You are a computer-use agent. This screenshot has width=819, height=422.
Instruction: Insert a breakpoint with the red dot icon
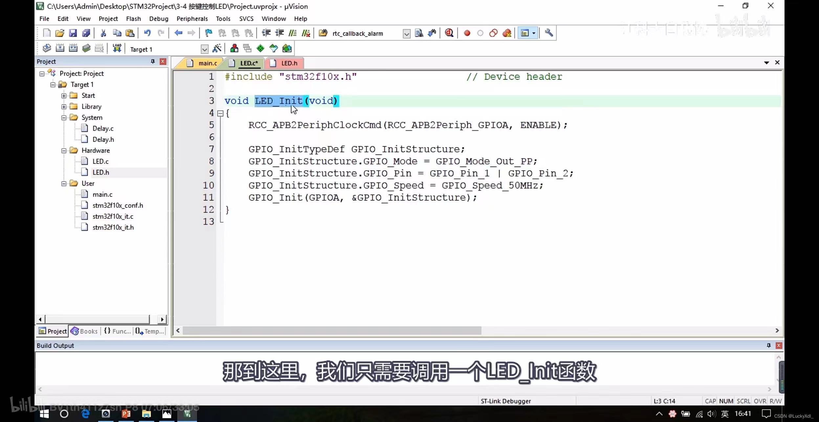[467, 33]
